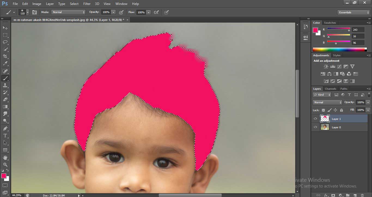This screenshot has width=372, height=197.
Task: Activate the lock transparent pixels button
Action: [x=323, y=110]
